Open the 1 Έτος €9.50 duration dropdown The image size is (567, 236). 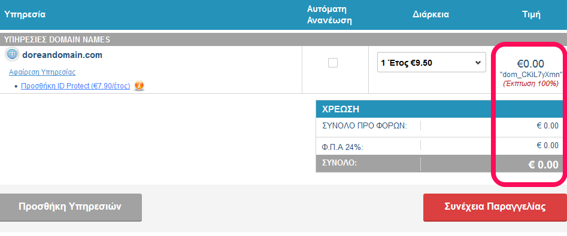coord(432,62)
